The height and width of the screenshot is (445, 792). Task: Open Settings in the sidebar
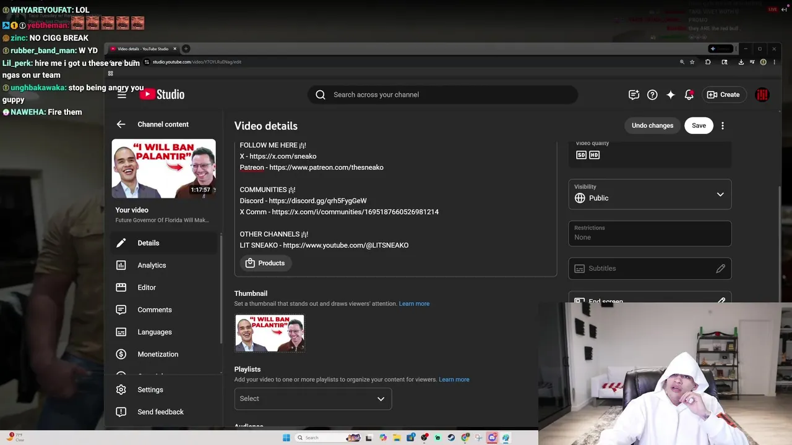tap(165, 389)
